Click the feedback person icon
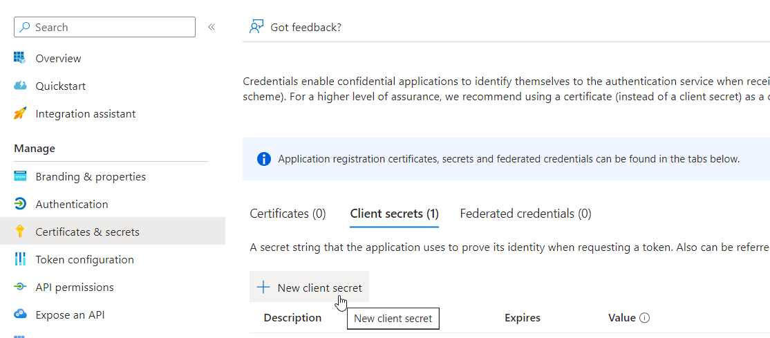The image size is (770, 338). click(256, 27)
